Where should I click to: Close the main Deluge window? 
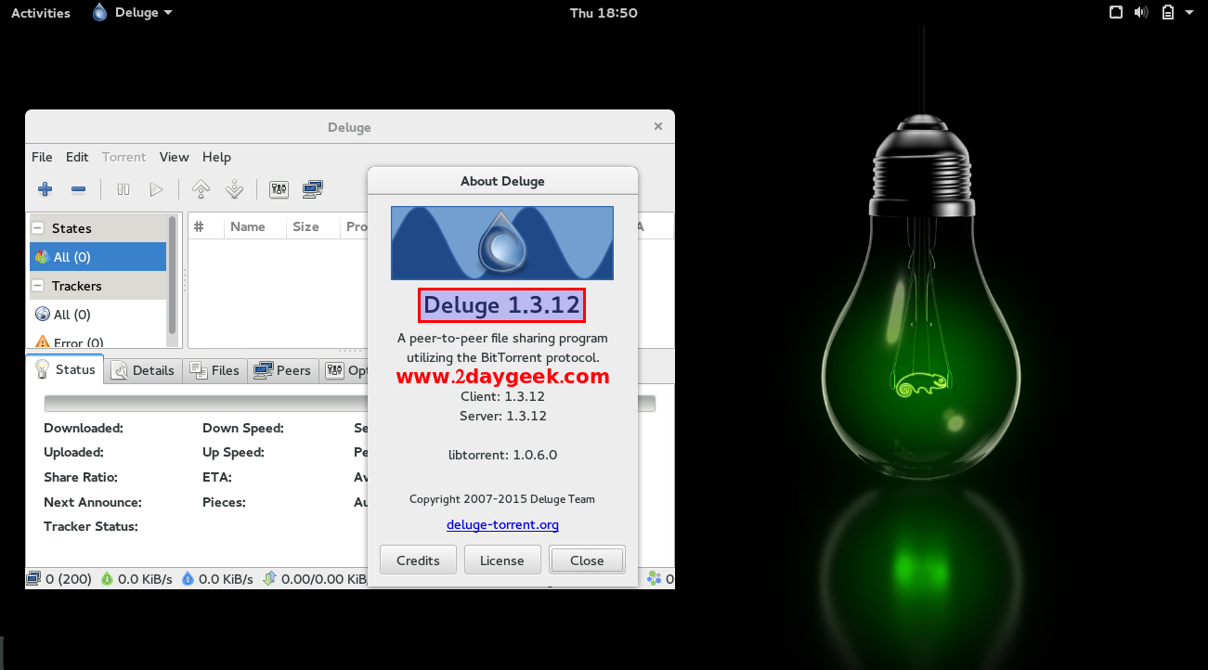[x=658, y=126]
